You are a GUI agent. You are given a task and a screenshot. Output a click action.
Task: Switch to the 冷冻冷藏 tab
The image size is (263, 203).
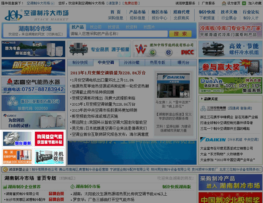132,62
